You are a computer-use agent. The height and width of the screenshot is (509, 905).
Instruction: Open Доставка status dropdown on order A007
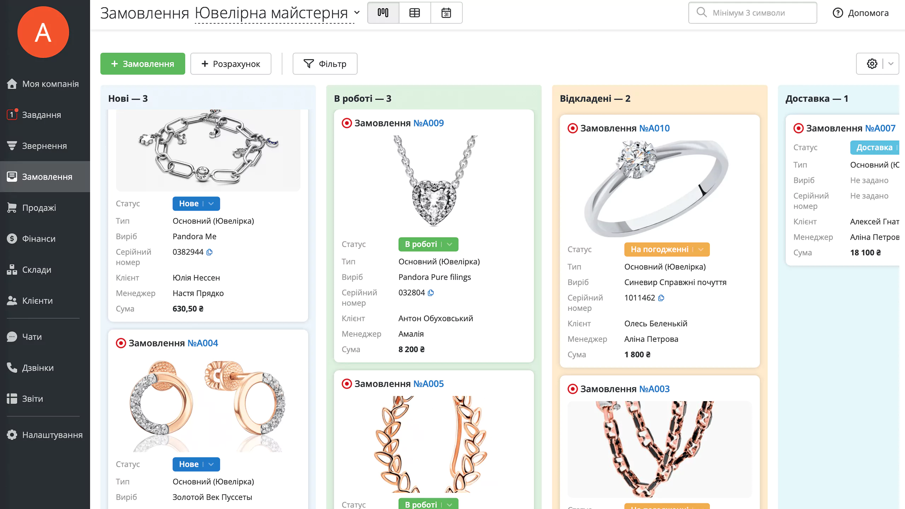pyautogui.click(x=875, y=147)
